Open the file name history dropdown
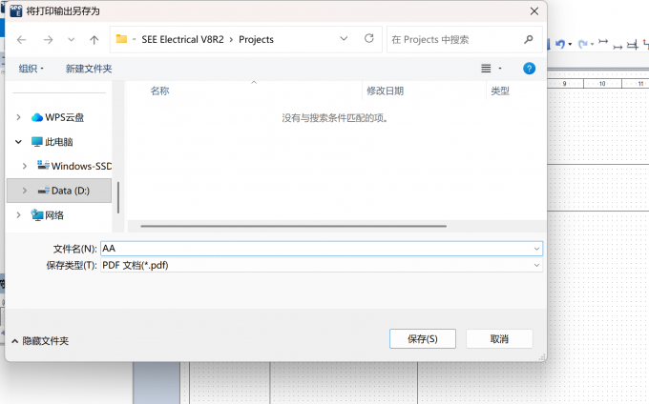This screenshot has width=649, height=404. click(536, 249)
